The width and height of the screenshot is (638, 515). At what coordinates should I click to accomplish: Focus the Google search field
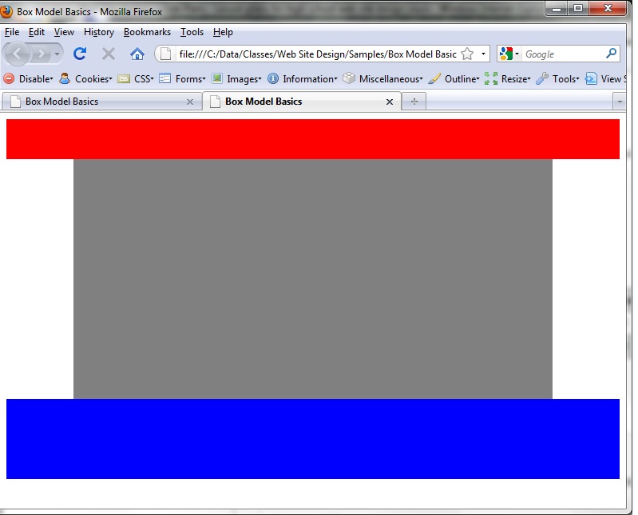(x=563, y=54)
